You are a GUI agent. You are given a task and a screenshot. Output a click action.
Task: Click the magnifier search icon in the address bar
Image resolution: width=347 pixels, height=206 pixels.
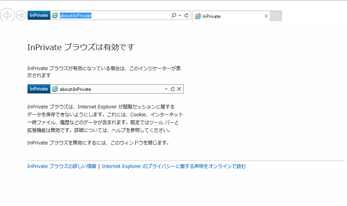click(174, 15)
